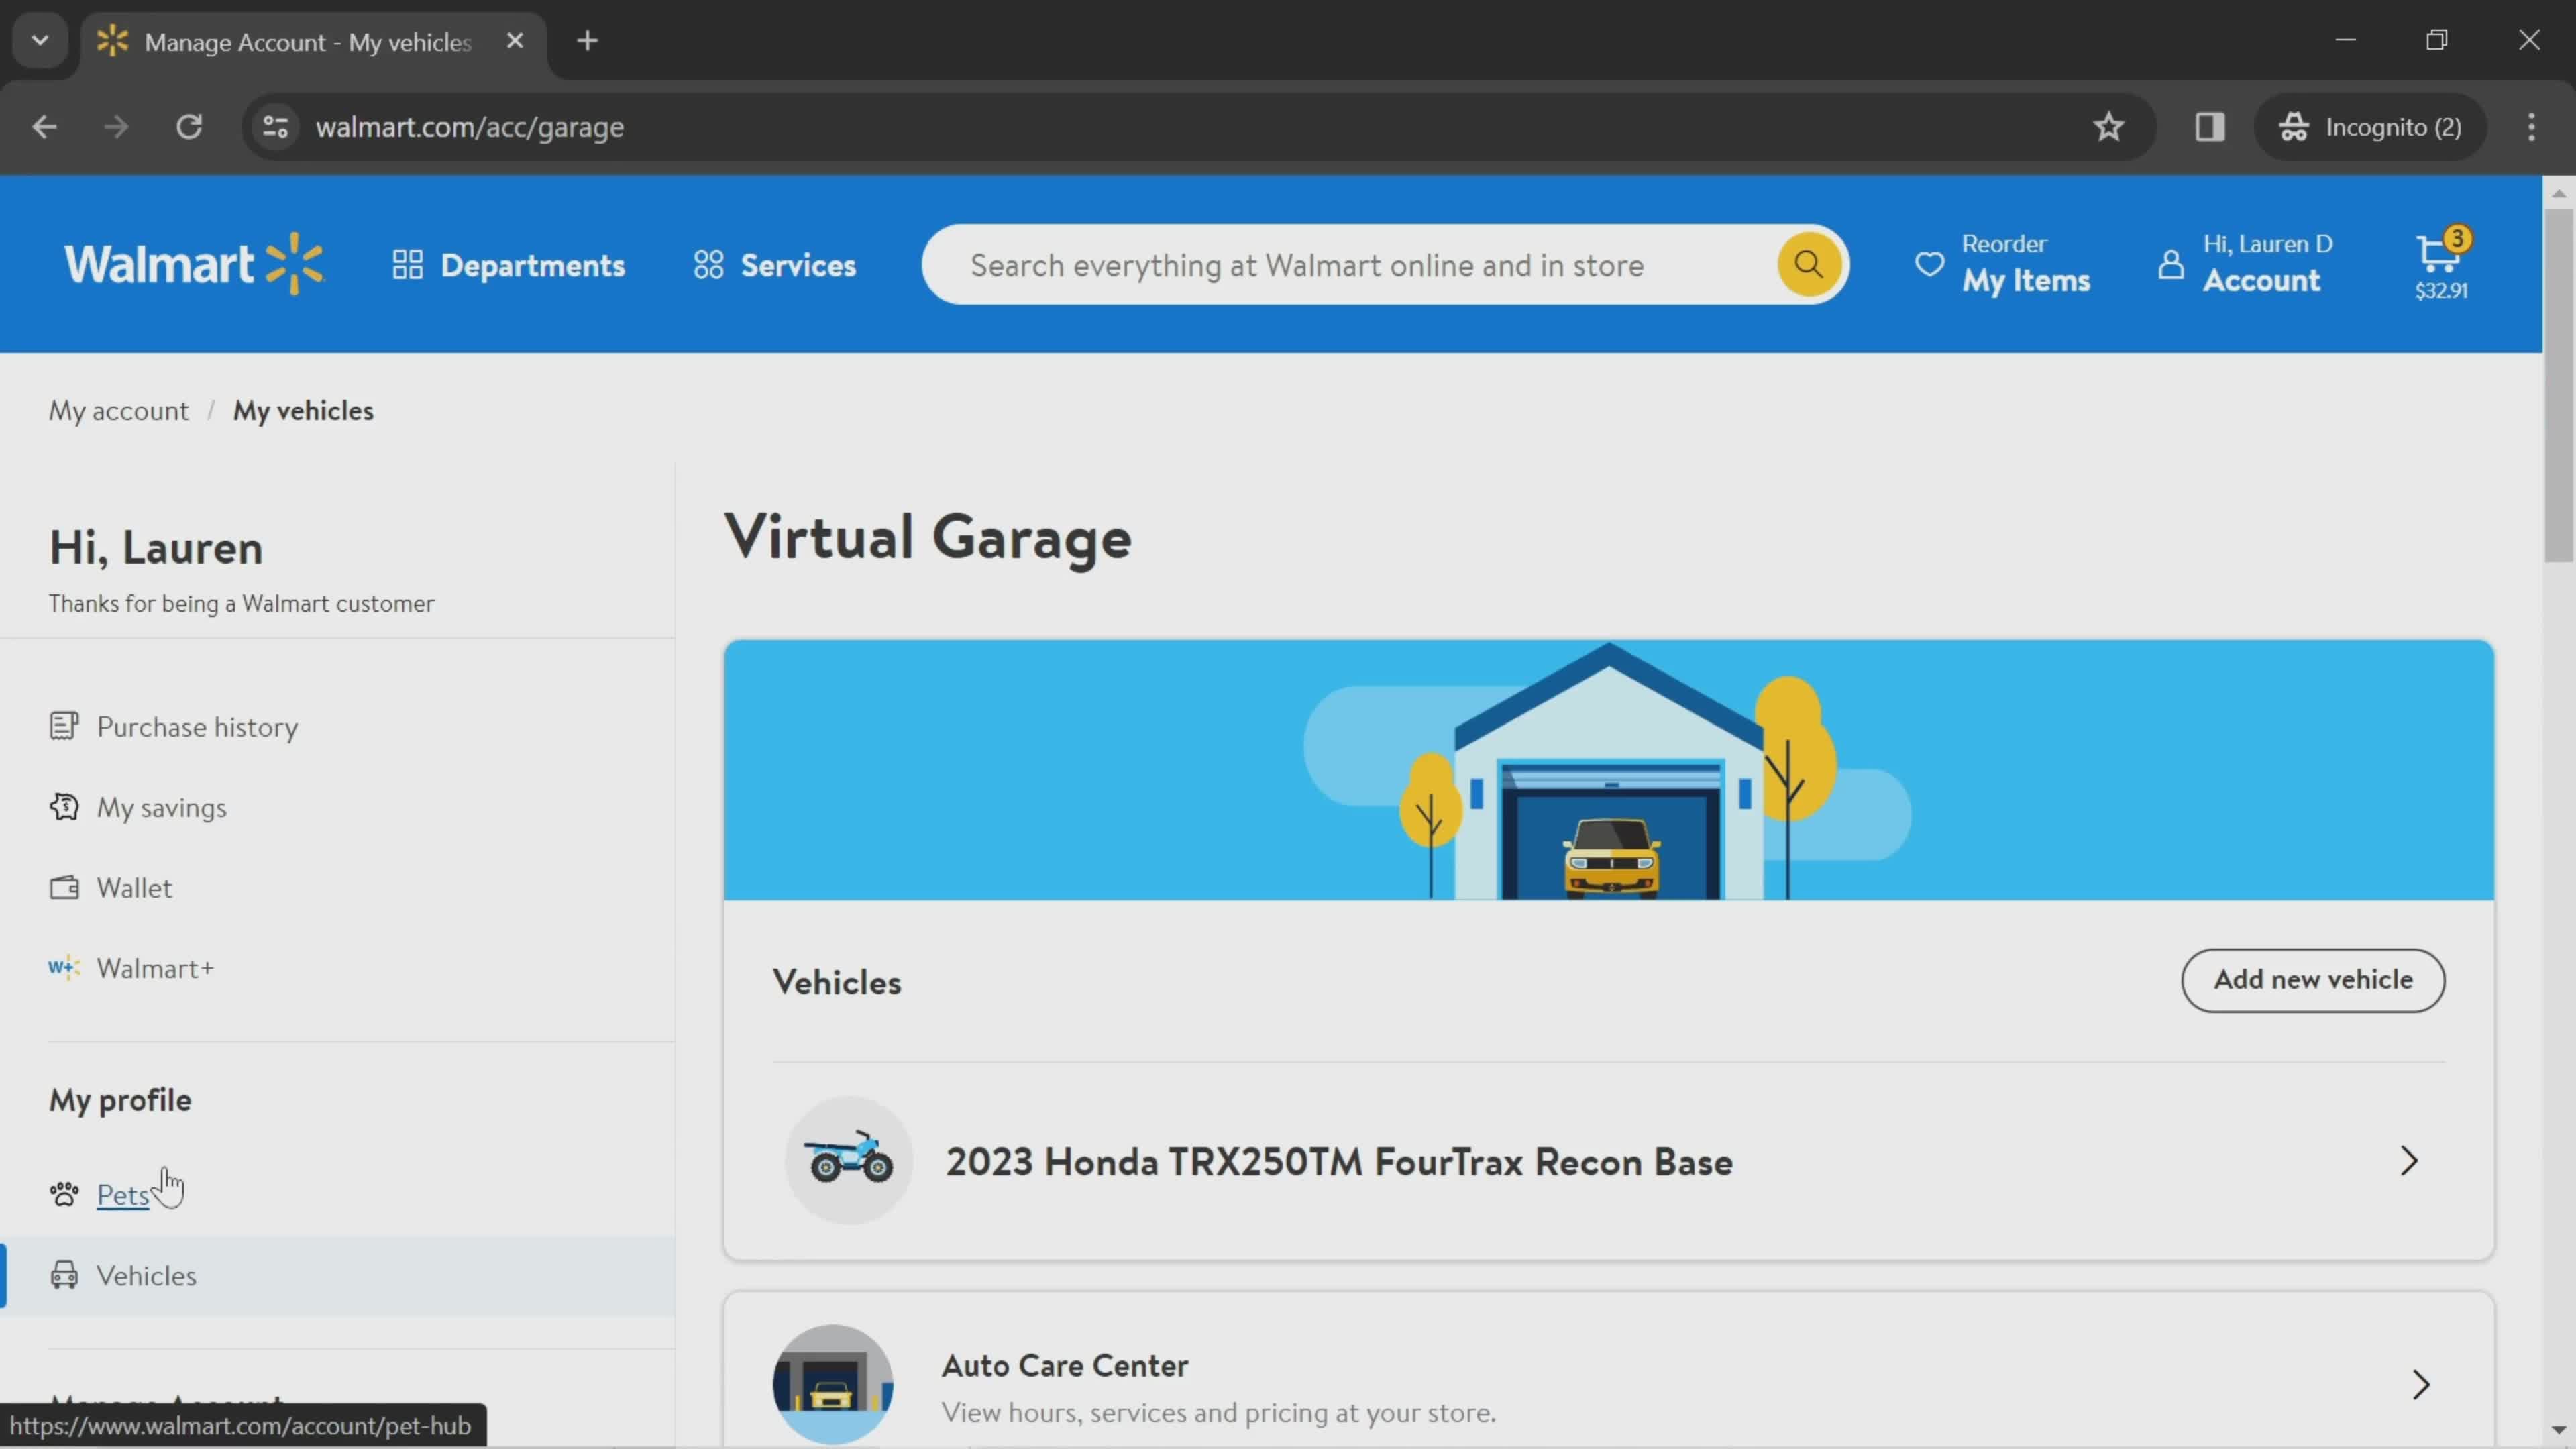Click the browser back arrow
This screenshot has height=1449, width=2576.
tap(44, 127)
